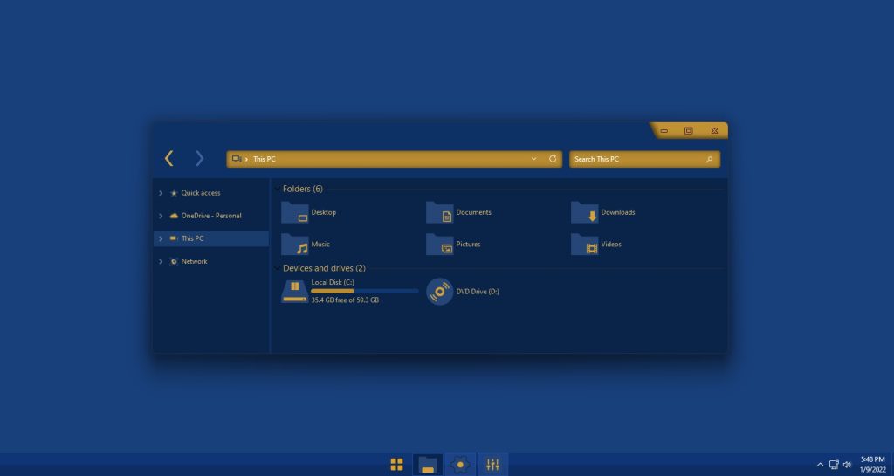Screen dimensions: 894x476
Task: Click the refresh icon in address bar
Action: pos(553,159)
